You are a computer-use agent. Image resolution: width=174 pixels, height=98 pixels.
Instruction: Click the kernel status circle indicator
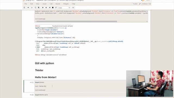(x=150, y=4)
